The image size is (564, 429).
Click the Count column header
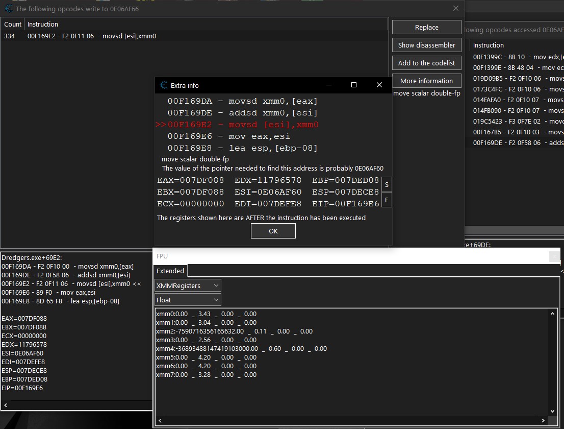[x=13, y=24]
